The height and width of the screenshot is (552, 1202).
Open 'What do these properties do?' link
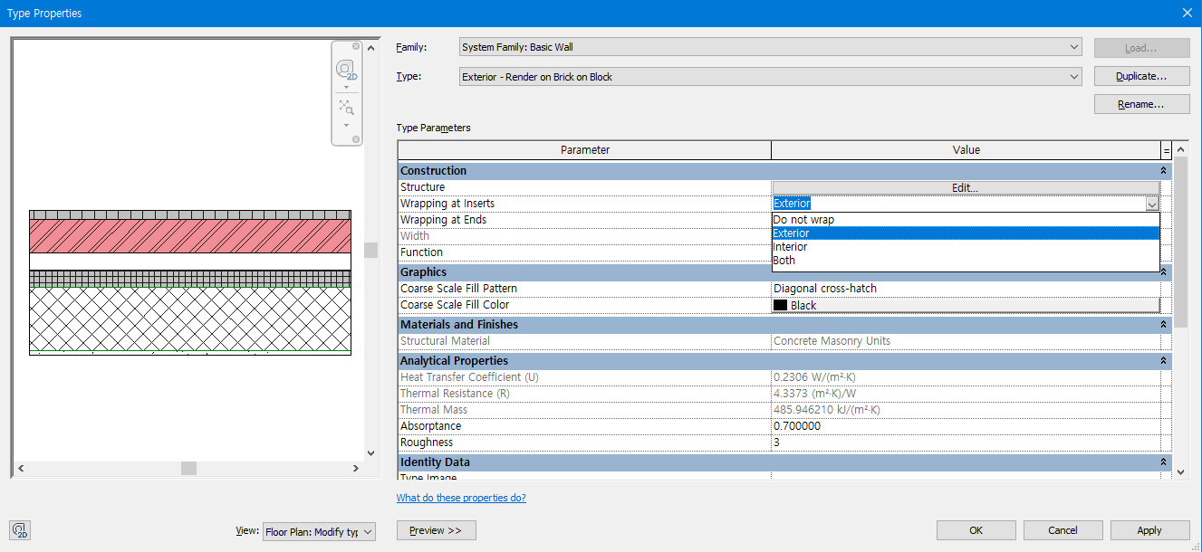(x=461, y=498)
